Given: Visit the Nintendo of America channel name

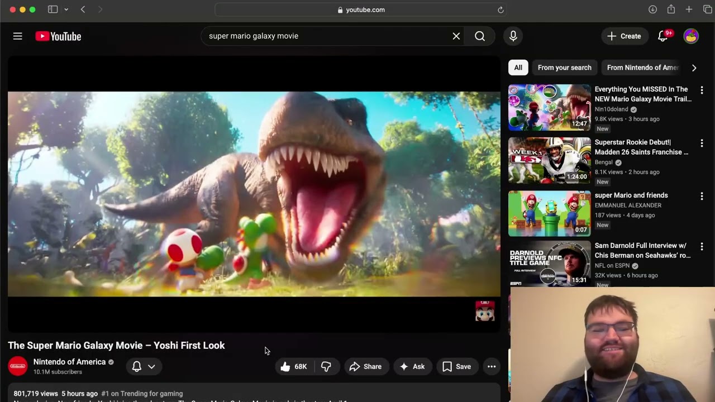Looking at the screenshot, I should point(69,362).
